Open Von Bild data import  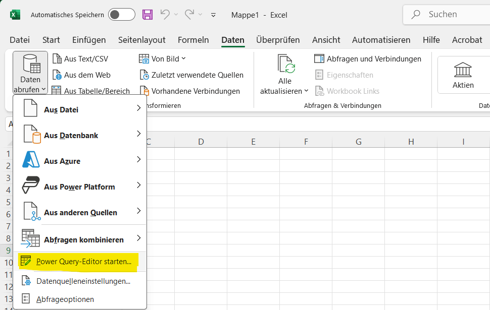pos(162,59)
